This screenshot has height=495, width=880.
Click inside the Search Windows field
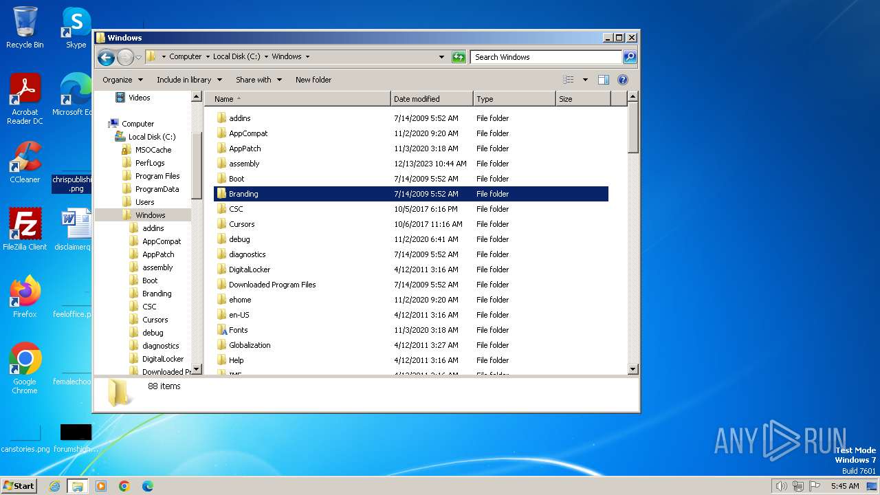pyautogui.click(x=547, y=57)
